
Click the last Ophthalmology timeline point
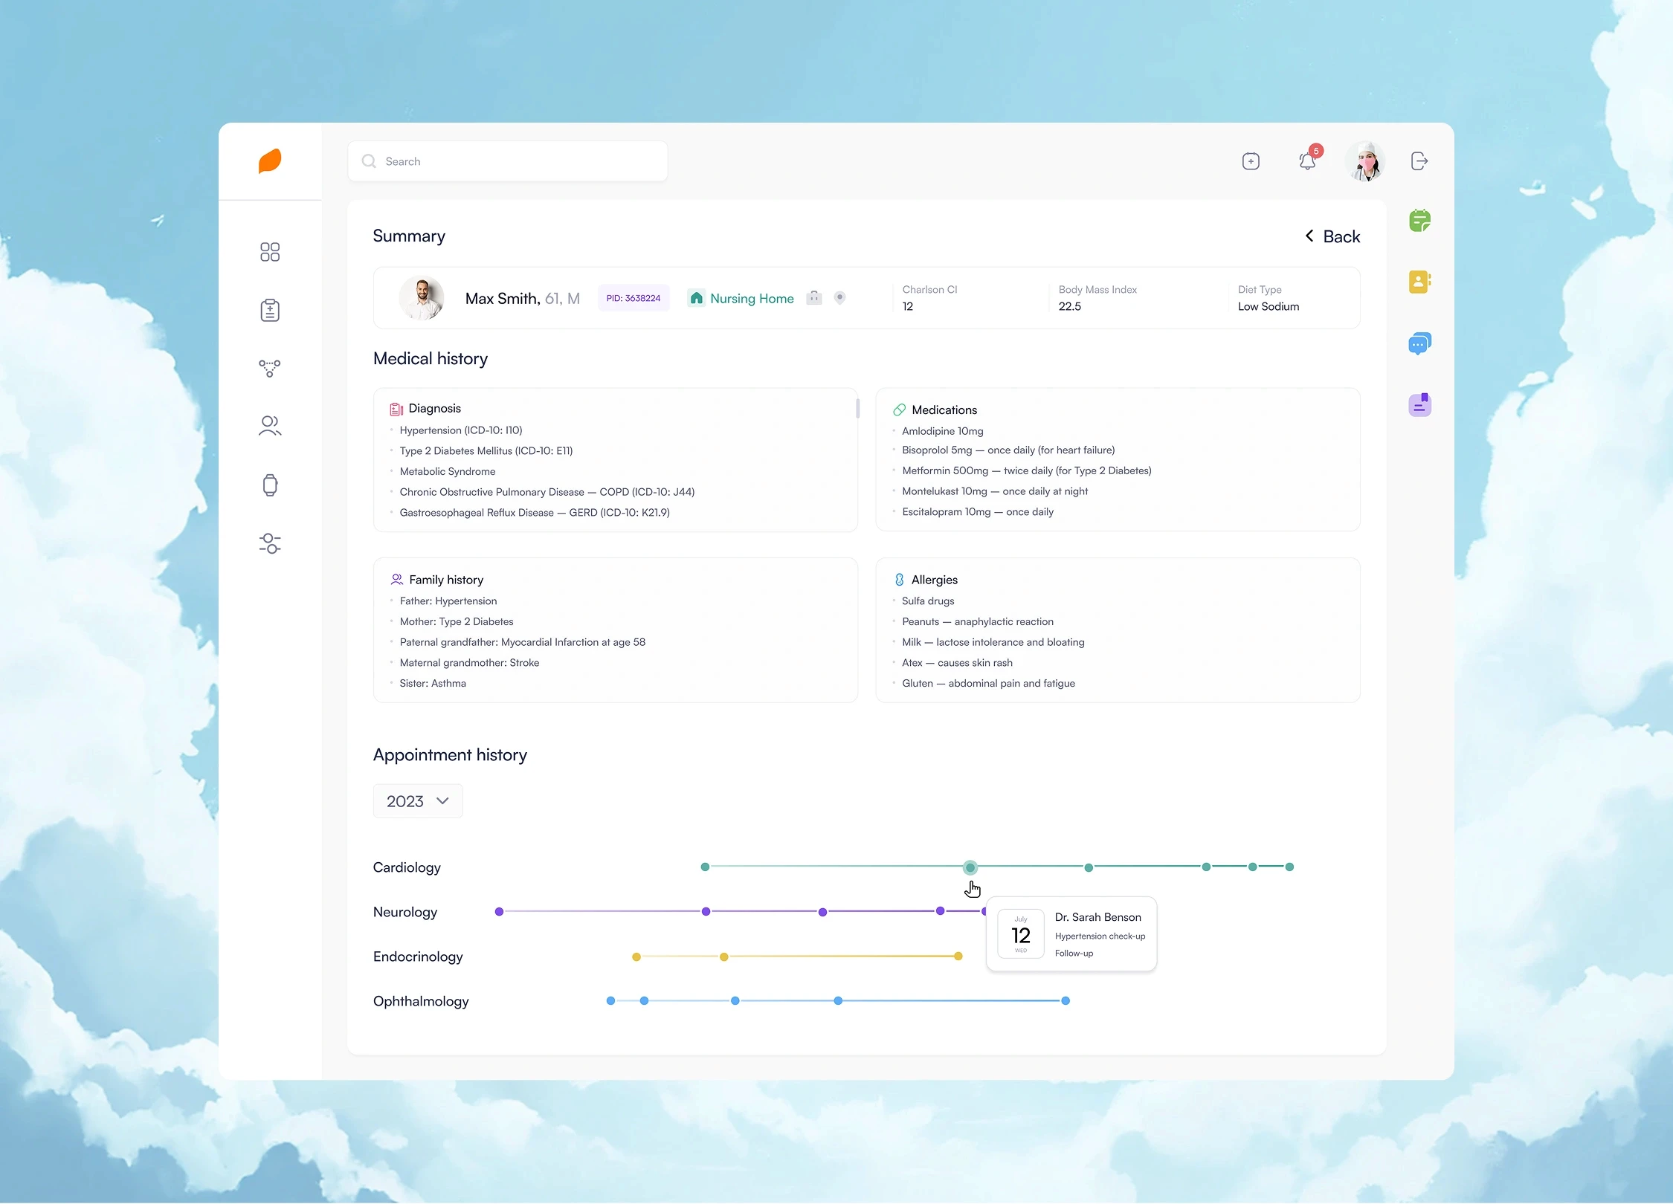coord(1066,1001)
